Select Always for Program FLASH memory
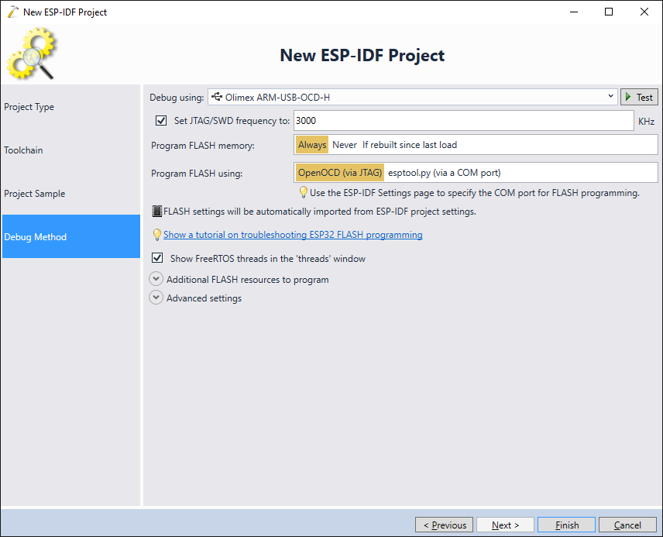The width and height of the screenshot is (663, 537). 312,145
